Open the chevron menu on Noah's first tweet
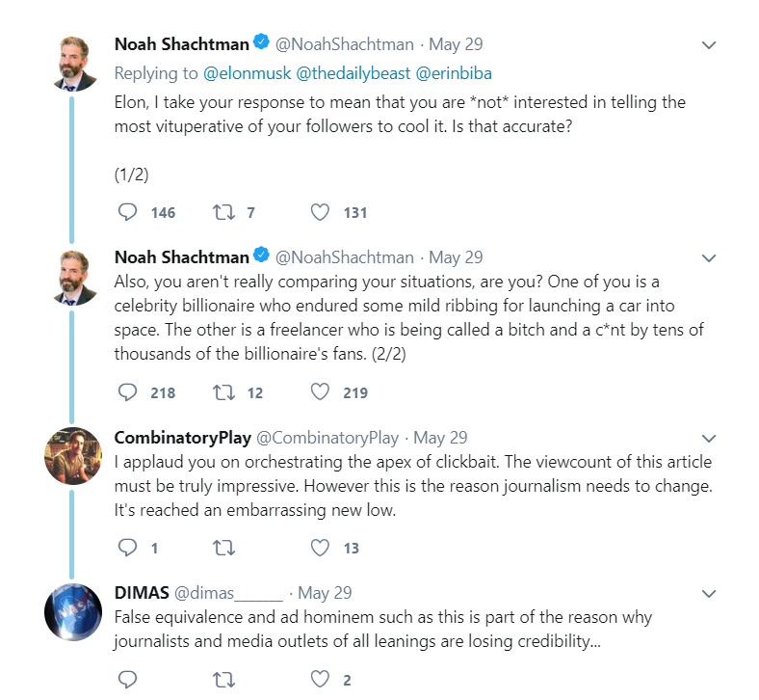Viewport: 759px width, 700px height. pos(709,45)
